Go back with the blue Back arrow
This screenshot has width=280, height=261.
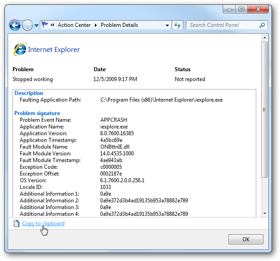tap(15, 25)
